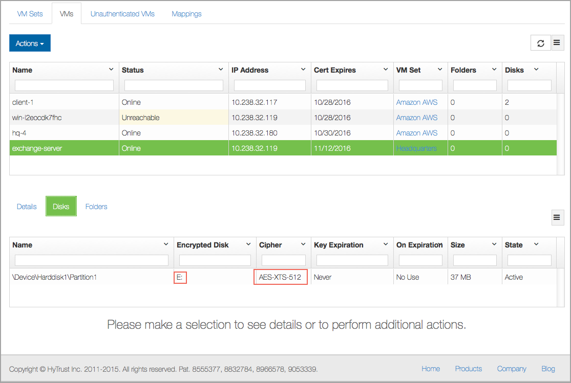Screen dimensions: 571x383
Task: Open the Products footer link
Action: point(468,369)
